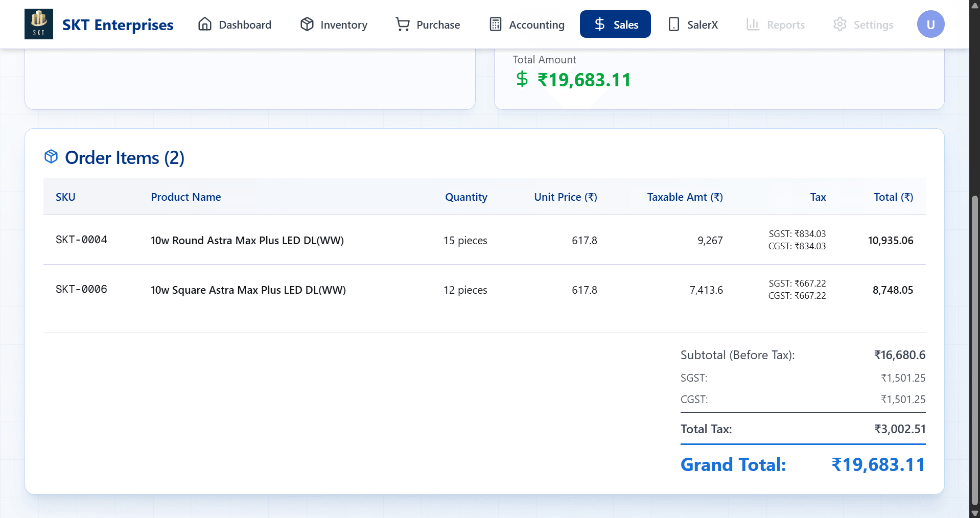Click the Inventory box icon
The width and height of the screenshot is (980, 518).
click(x=307, y=24)
